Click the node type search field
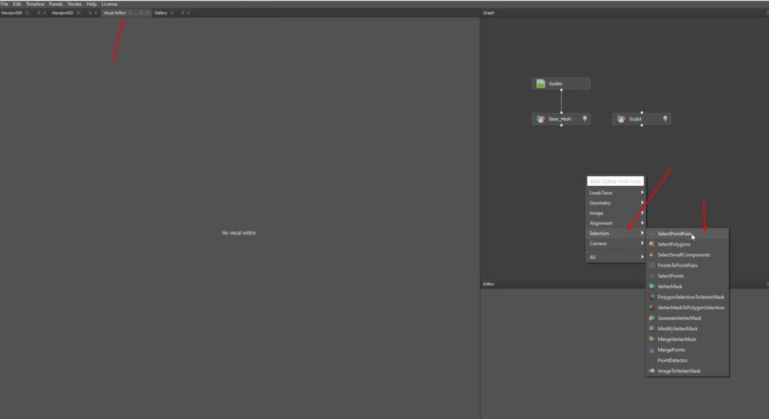This screenshot has height=419, width=769. [x=615, y=181]
